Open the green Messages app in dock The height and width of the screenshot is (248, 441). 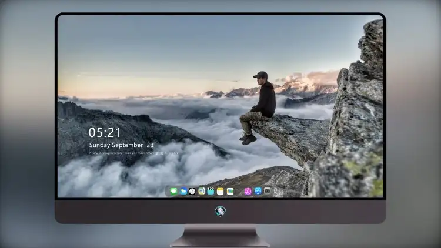click(x=173, y=191)
